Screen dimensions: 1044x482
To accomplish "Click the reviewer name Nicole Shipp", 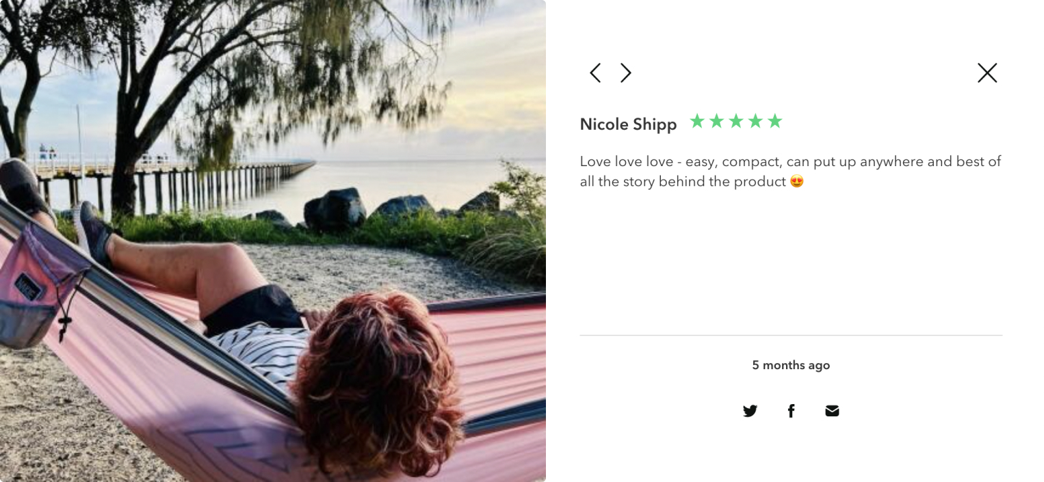I will tap(628, 124).
